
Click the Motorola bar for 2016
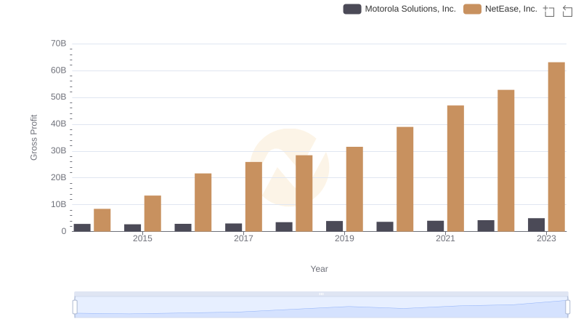(x=183, y=227)
